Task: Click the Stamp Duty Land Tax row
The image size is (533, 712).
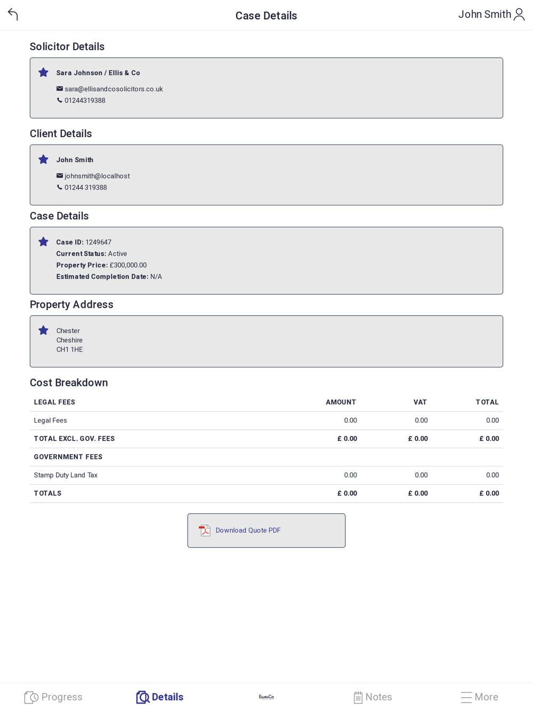Action: [x=66, y=475]
